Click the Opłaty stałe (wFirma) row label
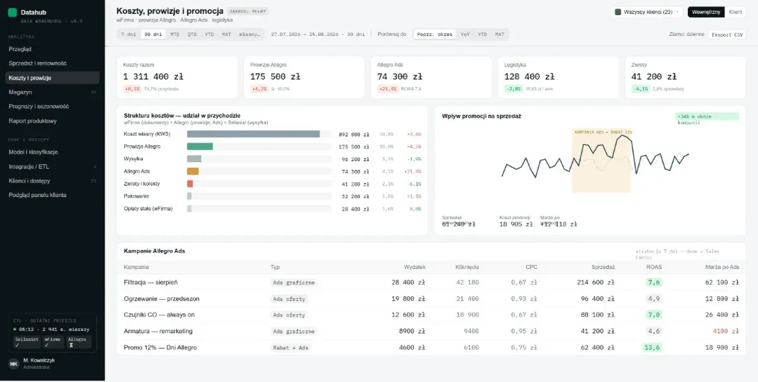Image resolution: width=758 pixels, height=382 pixels. click(148, 208)
